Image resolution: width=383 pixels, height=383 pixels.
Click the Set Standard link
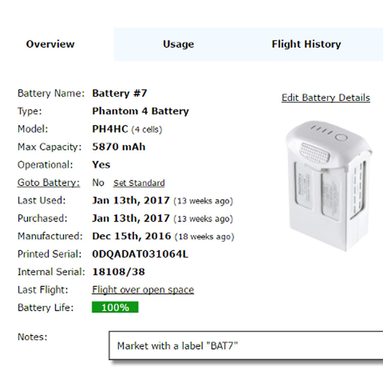139,183
